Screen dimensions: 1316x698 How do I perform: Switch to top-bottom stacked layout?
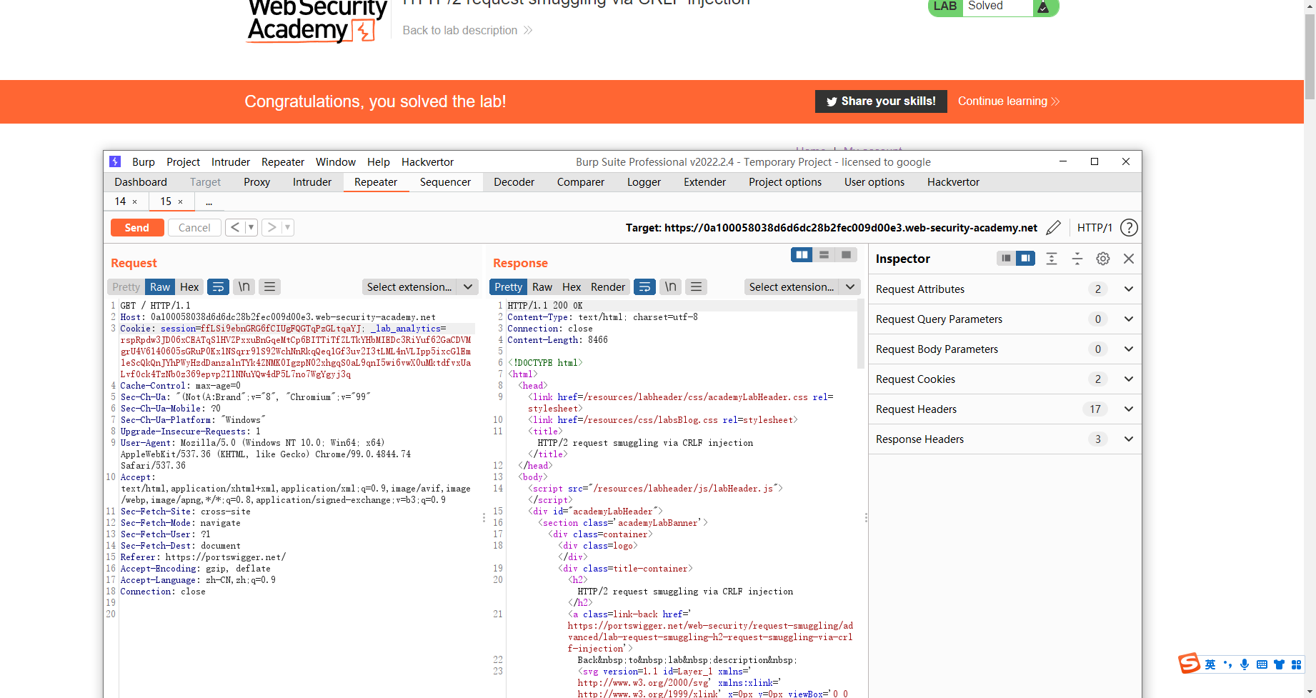(x=824, y=254)
